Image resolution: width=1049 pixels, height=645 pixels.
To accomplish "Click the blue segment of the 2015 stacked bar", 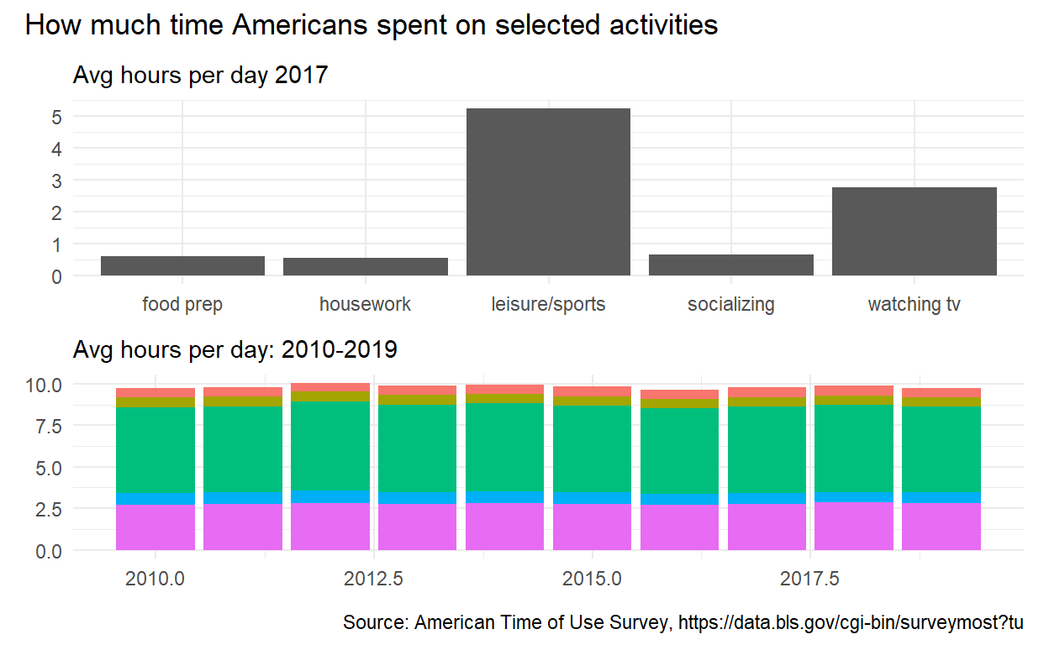I will pyautogui.click(x=593, y=497).
